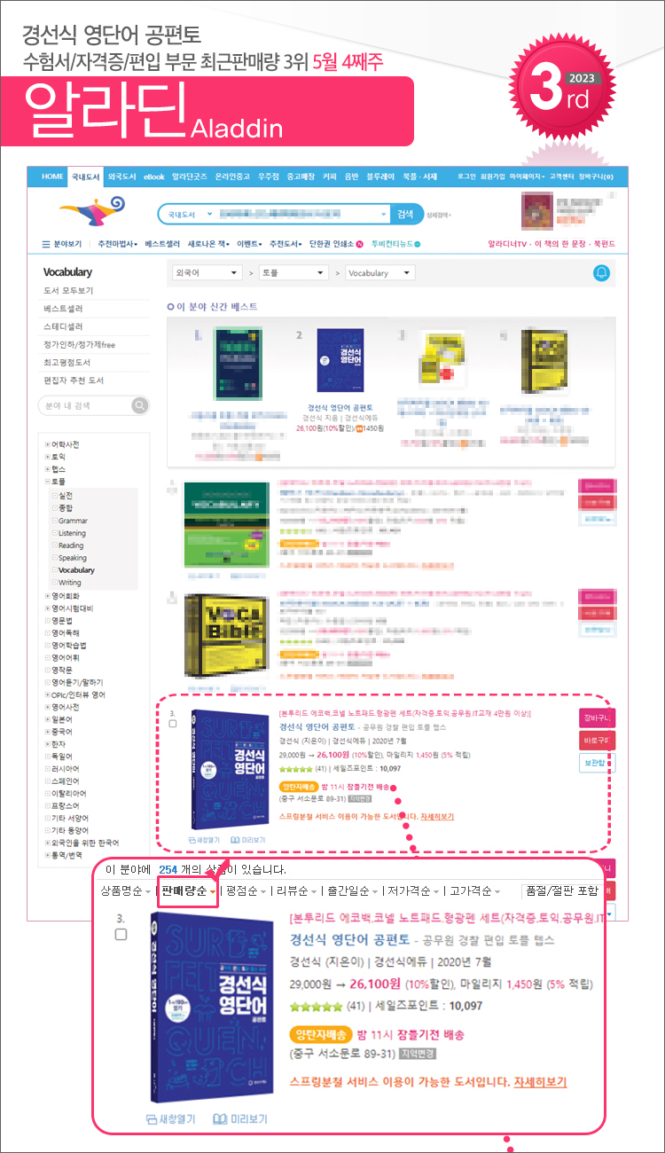Select Writing under 토플
This screenshot has width=665, height=1153.
click(x=70, y=583)
